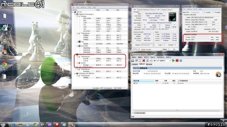This screenshot has height=127, width=227.
Task: Click the Value column header in HWMonitor
Action: coord(100,10)
